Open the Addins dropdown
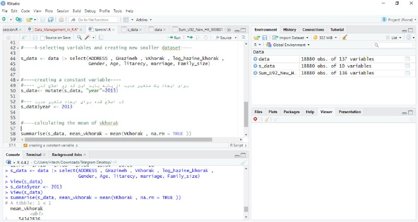418x222 pixels. pyautogui.click(x=144, y=20)
